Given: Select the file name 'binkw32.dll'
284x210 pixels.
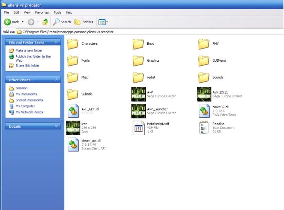Looking at the screenshot, I should [221, 107].
